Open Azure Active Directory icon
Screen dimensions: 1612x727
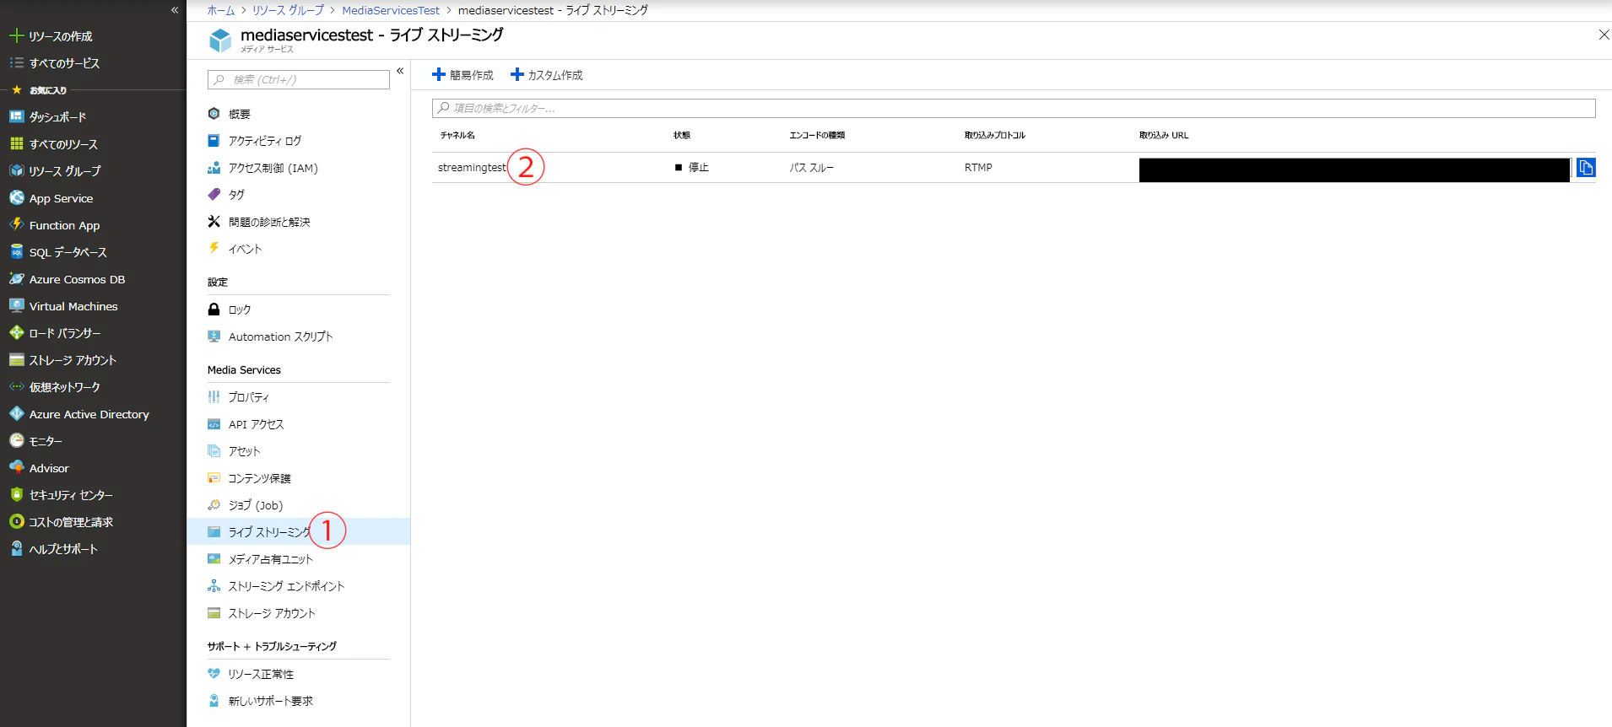click(x=16, y=413)
